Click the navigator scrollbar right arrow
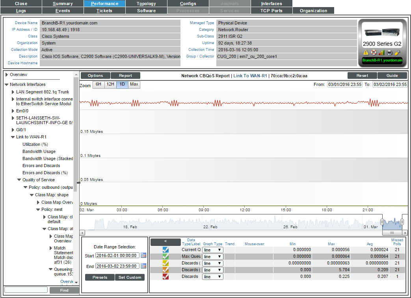 pyautogui.click(x=405, y=233)
